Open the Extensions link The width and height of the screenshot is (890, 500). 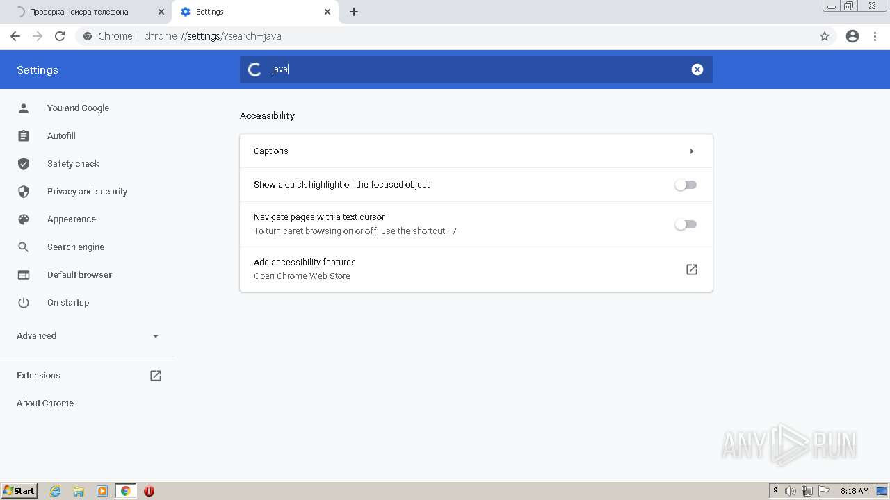click(x=38, y=376)
